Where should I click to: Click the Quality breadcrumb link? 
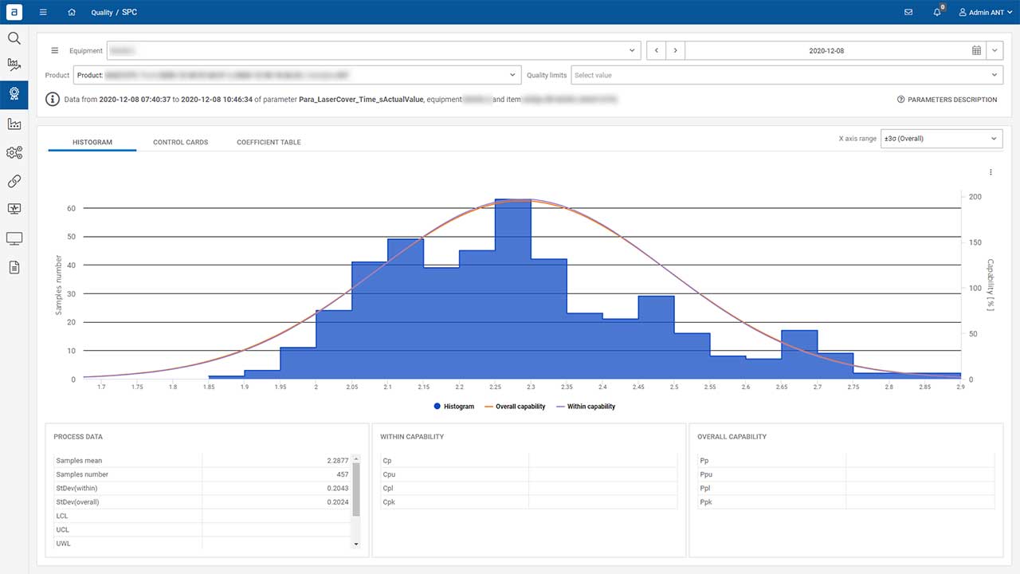tap(102, 13)
